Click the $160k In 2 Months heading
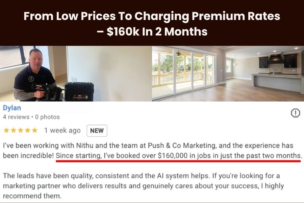This screenshot has width=304, height=203. coord(152,31)
